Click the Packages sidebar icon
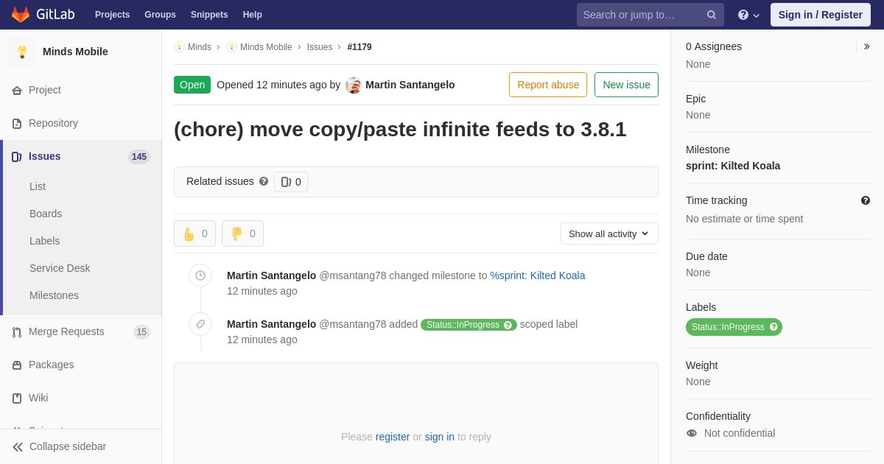The width and height of the screenshot is (884, 464). tap(17, 365)
